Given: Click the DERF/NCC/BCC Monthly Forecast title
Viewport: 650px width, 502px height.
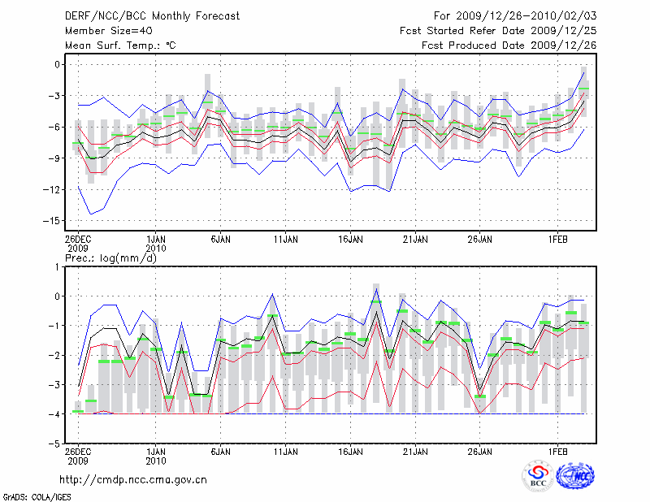Looking at the screenshot, I should pyautogui.click(x=142, y=15).
